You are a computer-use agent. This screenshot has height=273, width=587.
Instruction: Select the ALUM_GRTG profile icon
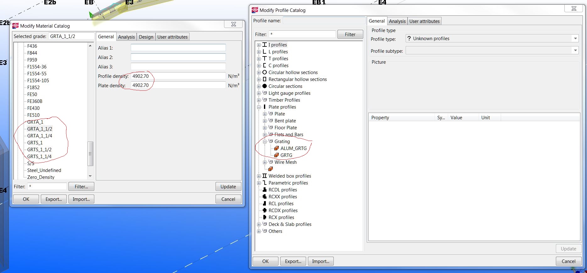click(x=277, y=148)
